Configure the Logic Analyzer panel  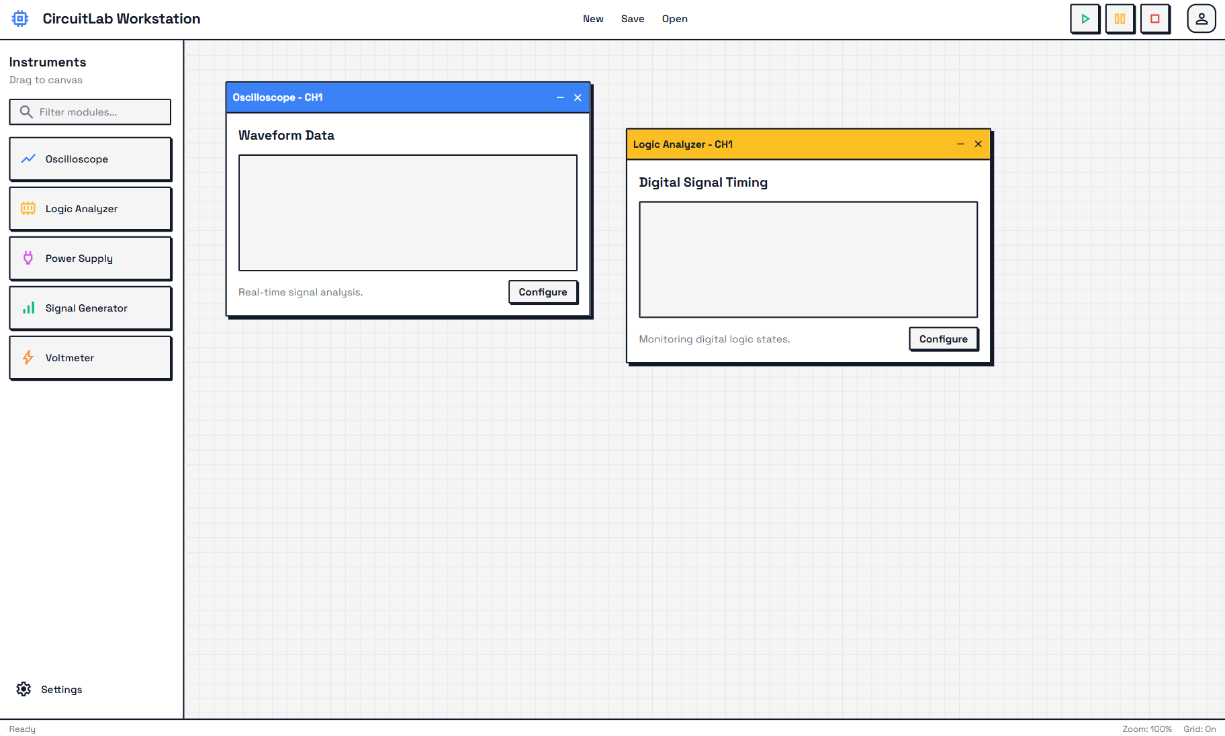point(943,339)
